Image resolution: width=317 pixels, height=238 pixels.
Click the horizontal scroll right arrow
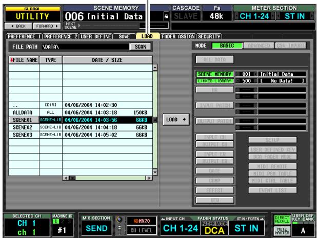tap(149, 178)
